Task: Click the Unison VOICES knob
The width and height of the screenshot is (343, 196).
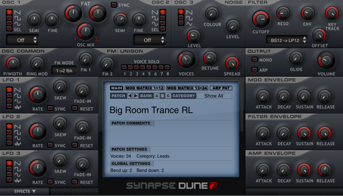Action: (x=186, y=60)
